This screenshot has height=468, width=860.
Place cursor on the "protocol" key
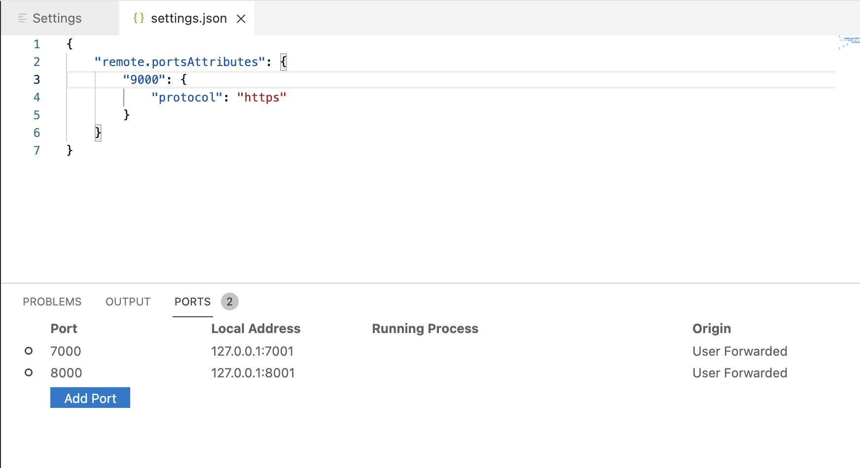[187, 98]
